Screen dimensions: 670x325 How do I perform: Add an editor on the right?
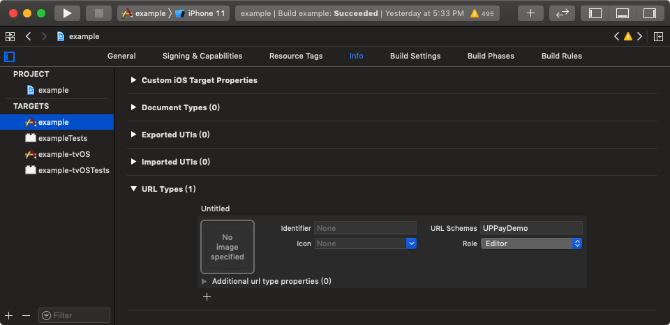[657, 36]
